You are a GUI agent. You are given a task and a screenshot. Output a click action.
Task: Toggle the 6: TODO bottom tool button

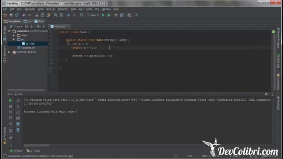click(x=33, y=151)
